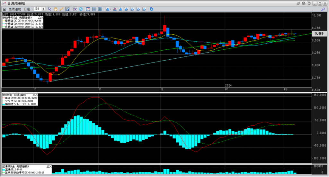329x177 pixels.
Task: Open the 日足 timeframe dropdown
Action: (x=28, y=9)
